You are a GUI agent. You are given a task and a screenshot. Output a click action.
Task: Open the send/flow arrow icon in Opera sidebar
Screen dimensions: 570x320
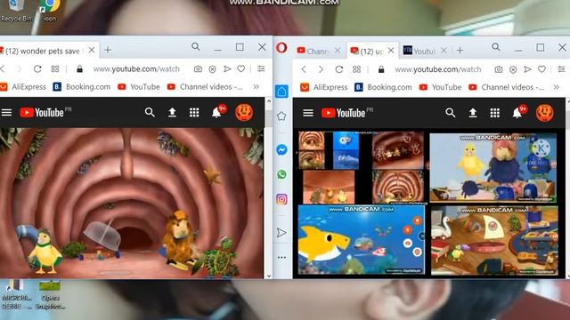[281, 233]
